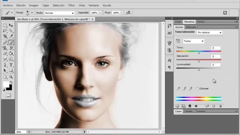Screen dimensions: 240x135
Task: Click the Tono slider handle
Action: point(199,53)
